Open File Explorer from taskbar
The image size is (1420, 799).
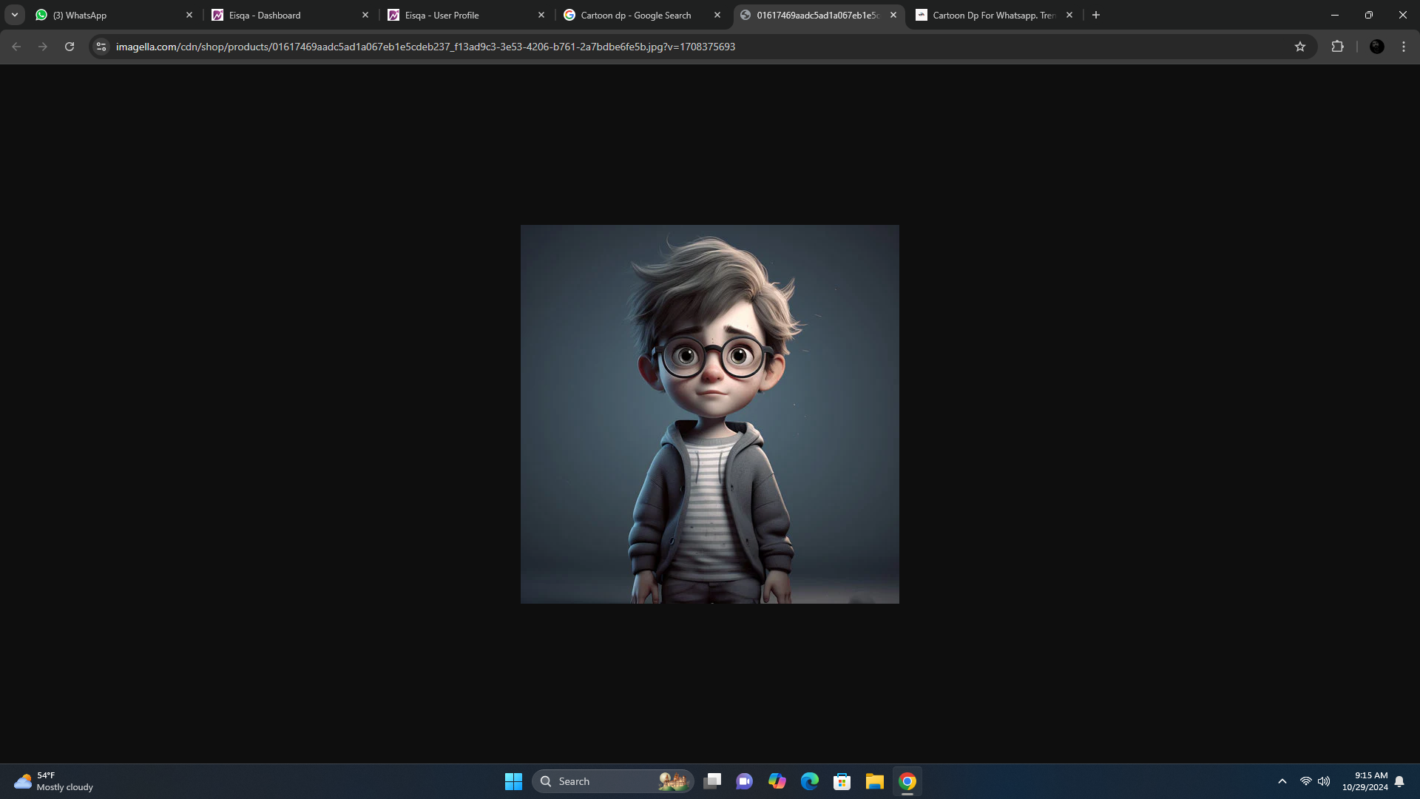pyautogui.click(x=875, y=781)
